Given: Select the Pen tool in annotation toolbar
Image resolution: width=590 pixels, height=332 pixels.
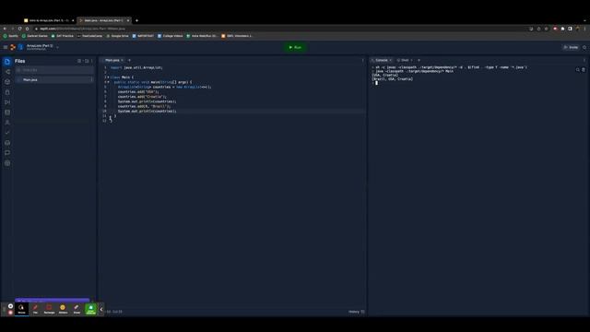Looking at the screenshot, I should tap(35, 309).
